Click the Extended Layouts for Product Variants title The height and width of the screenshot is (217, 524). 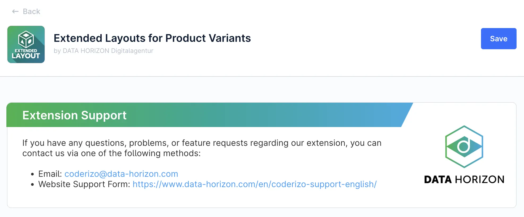(x=152, y=38)
